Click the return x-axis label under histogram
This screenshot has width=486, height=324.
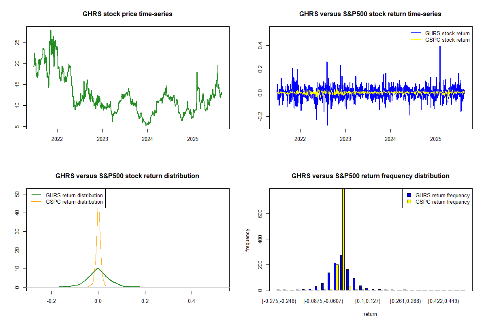point(370,314)
